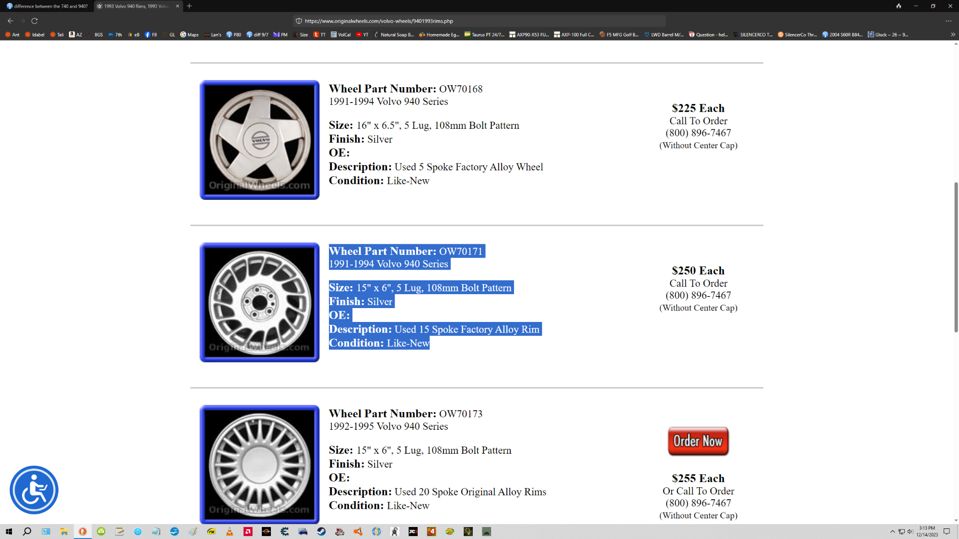
Task: Open the Google Maps bookmark
Action: [x=189, y=34]
